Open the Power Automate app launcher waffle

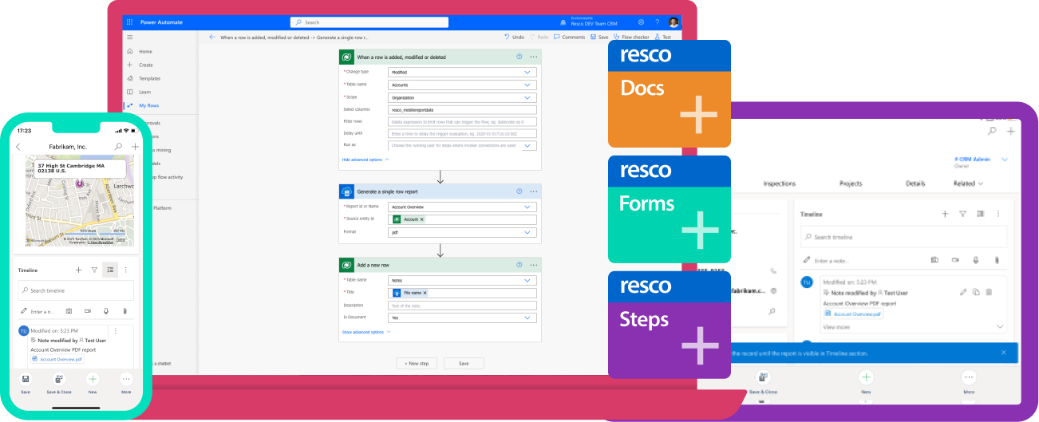(x=130, y=22)
